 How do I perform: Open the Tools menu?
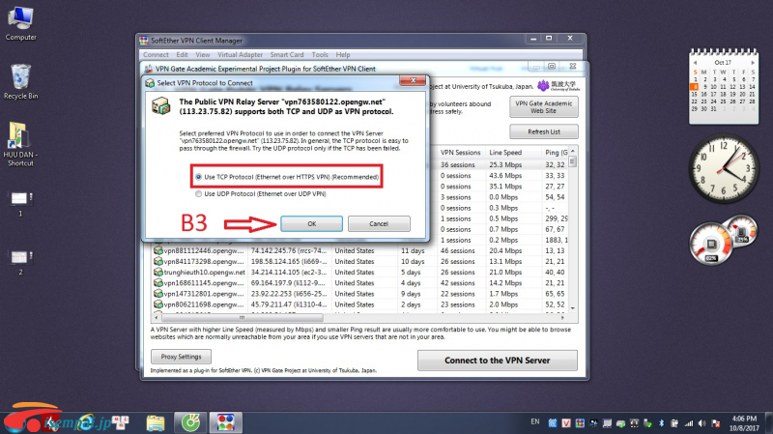pos(320,55)
